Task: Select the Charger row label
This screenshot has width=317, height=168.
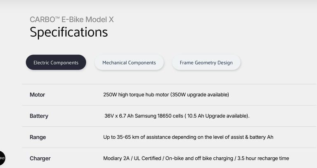Action: (40, 159)
